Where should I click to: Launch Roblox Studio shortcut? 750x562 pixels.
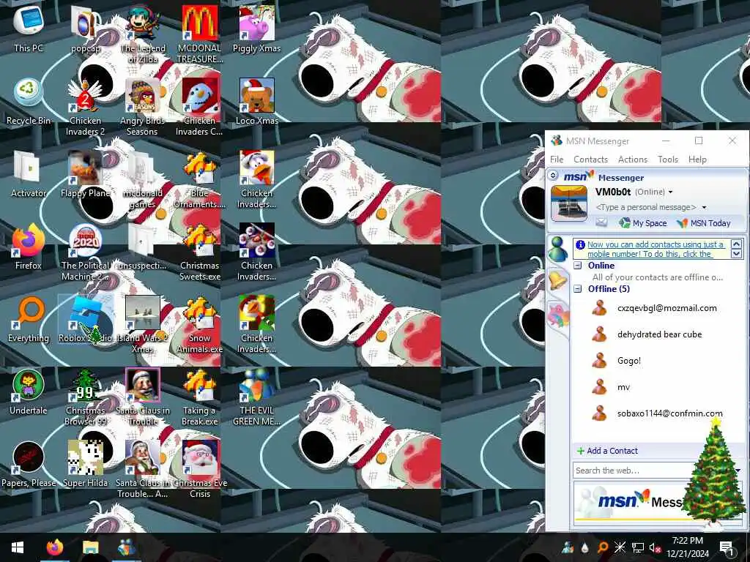coord(85,319)
